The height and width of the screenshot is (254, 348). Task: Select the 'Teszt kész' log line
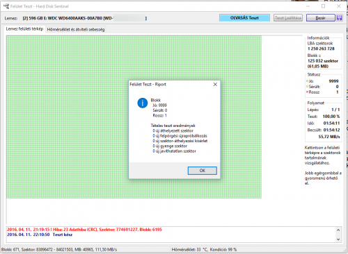[40, 235]
